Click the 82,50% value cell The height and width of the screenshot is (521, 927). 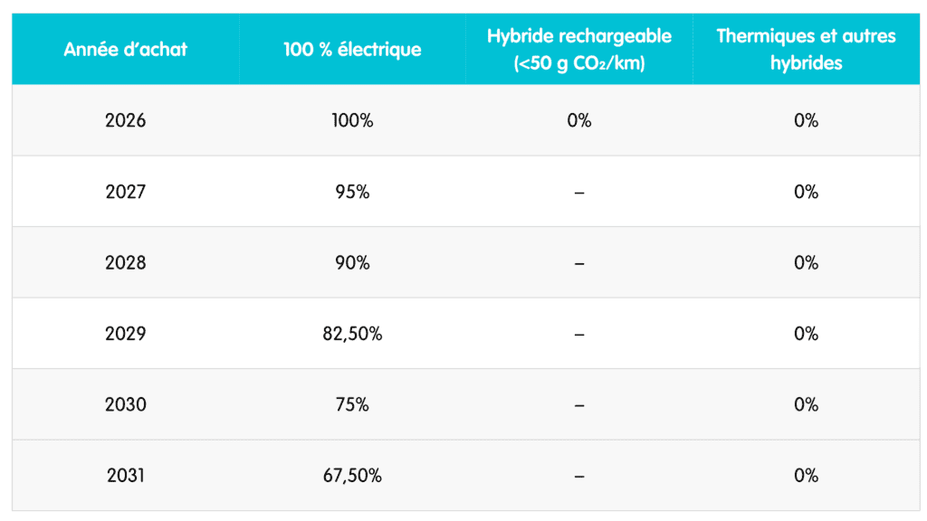pyautogui.click(x=352, y=334)
